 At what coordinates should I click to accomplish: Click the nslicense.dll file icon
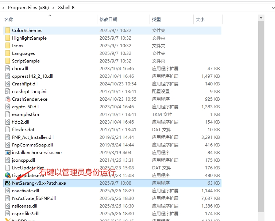coord(8,206)
